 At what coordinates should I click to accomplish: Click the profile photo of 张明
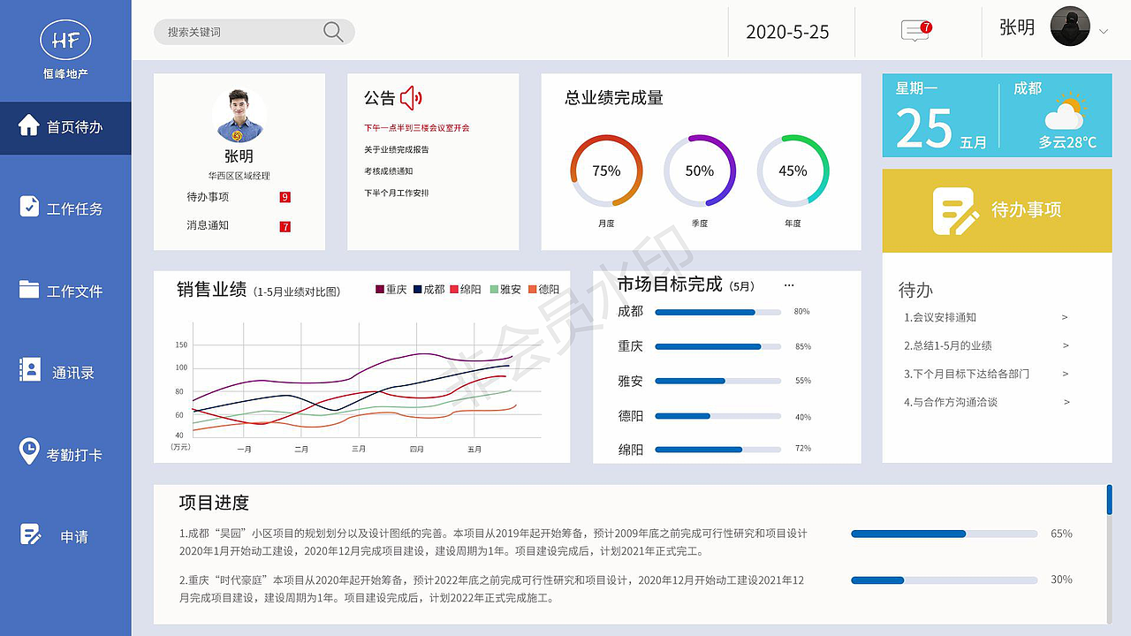239,115
